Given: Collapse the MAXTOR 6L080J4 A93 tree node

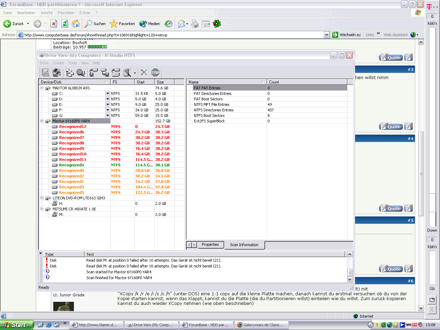Looking at the screenshot, I should tap(42, 88).
